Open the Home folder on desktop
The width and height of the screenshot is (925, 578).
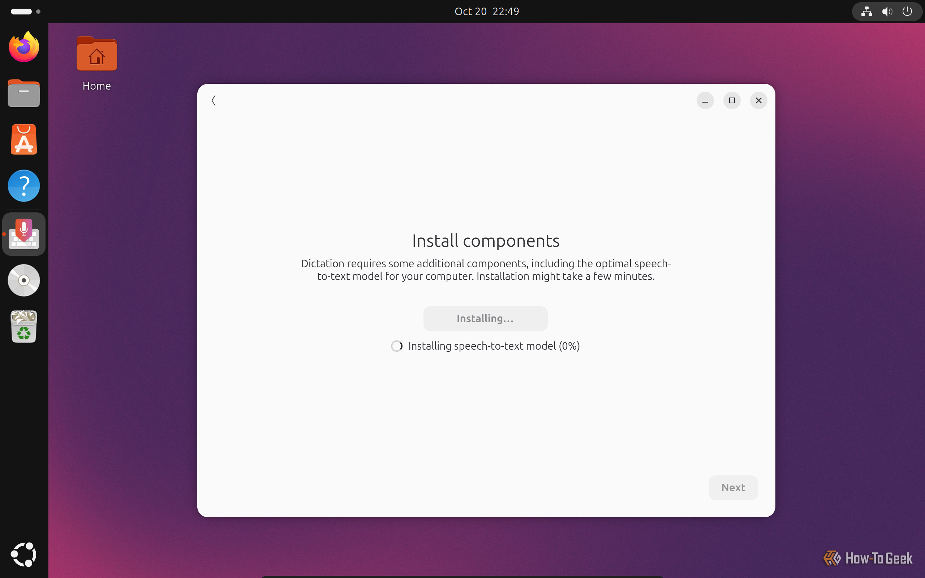pyautogui.click(x=97, y=64)
